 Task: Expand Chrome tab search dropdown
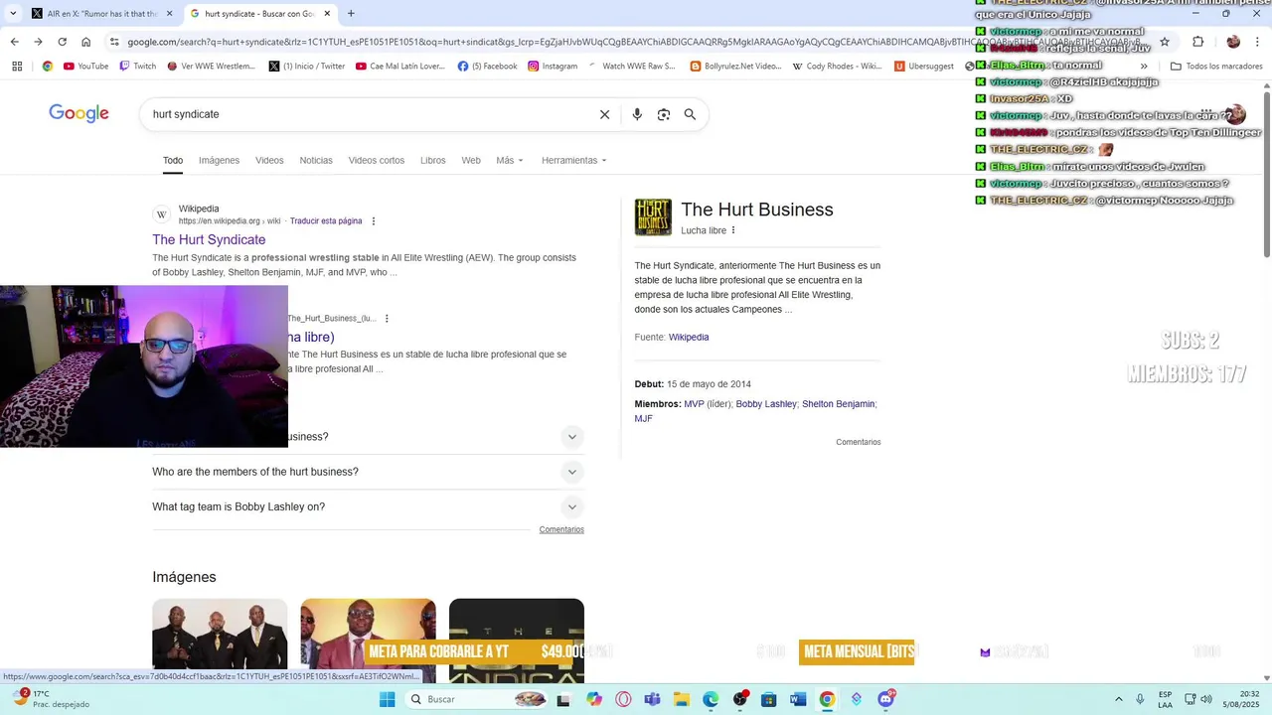[x=13, y=14]
